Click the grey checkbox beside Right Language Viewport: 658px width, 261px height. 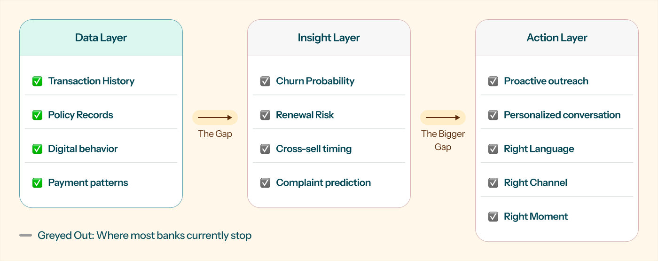pos(493,149)
